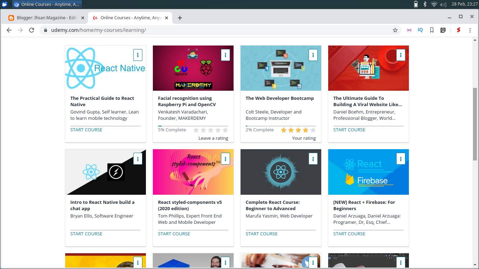The height and width of the screenshot is (269, 479).
Task: Open volume control tray icon
Action: click(443, 4)
